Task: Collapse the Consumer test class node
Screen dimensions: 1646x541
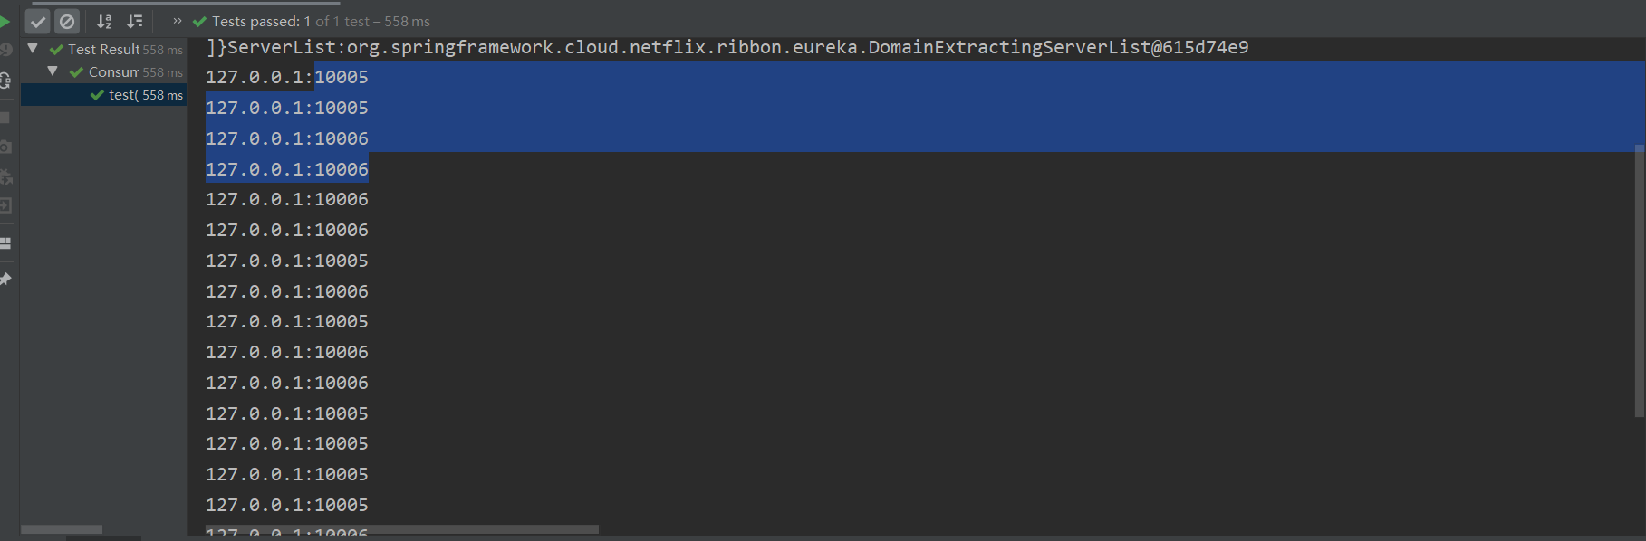Action: click(x=53, y=71)
